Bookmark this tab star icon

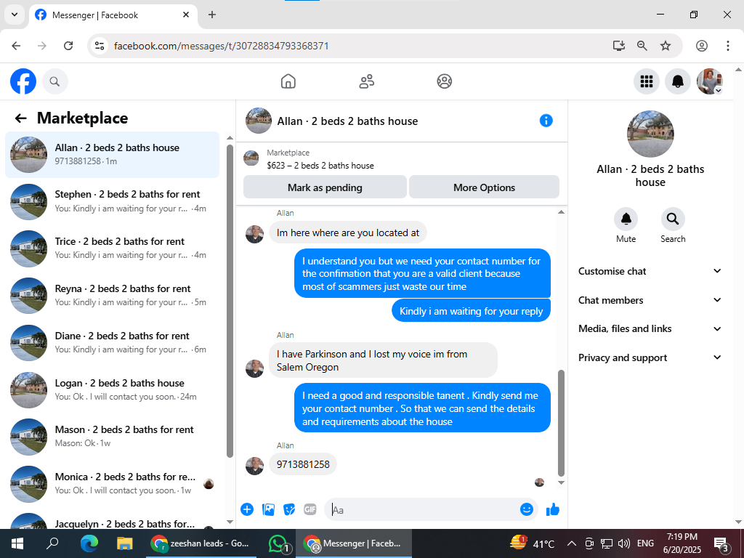tap(666, 46)
